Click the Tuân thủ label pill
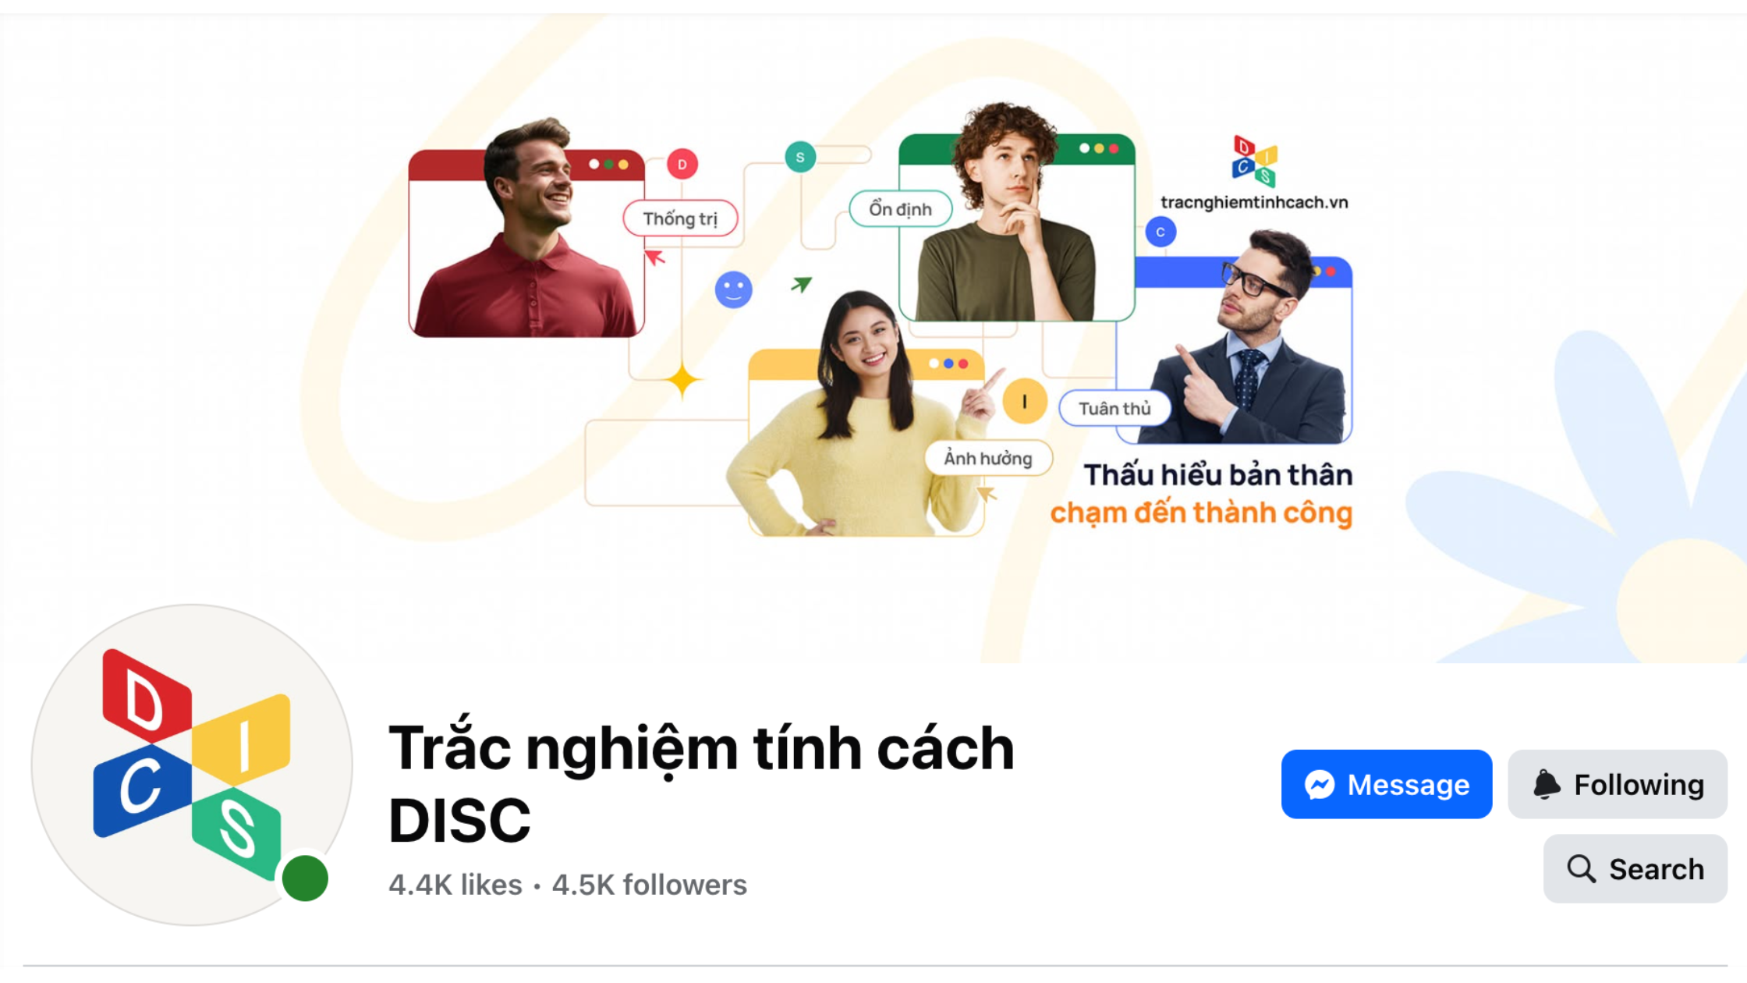 [1115, 408]
